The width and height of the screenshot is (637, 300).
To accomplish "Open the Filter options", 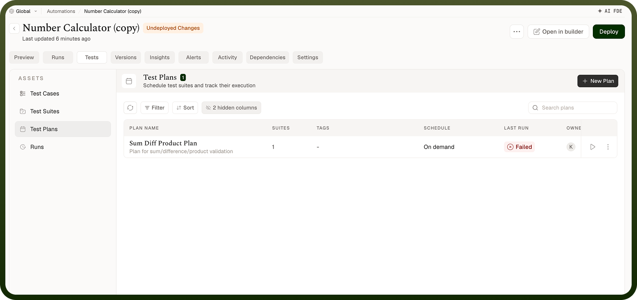I will pyautogui.click(x=154, y=108).
